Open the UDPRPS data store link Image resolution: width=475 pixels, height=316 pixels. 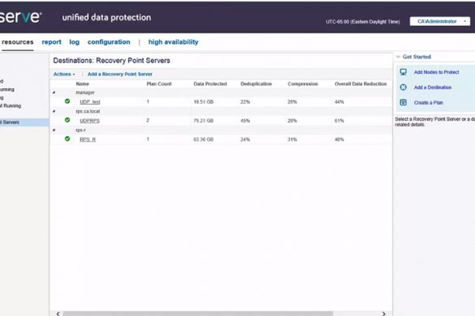point(89,121)
